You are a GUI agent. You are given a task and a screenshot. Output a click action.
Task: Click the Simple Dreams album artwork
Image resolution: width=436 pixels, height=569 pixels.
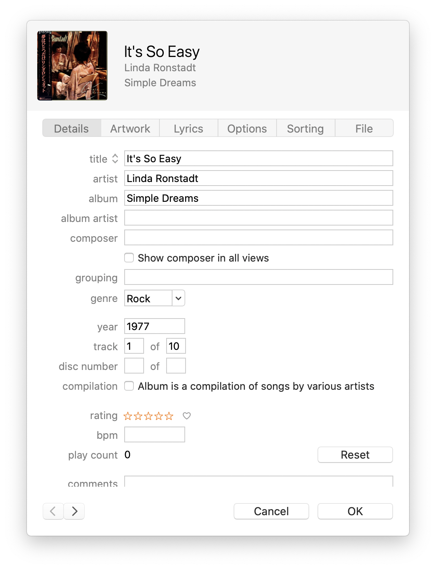[72, 65]
